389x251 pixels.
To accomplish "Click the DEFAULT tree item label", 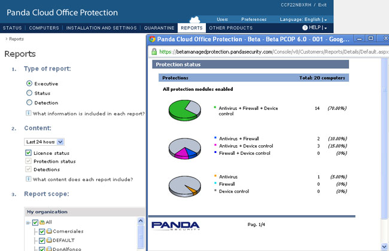I will [x=63, y=240].
